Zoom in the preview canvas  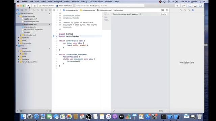pyautogui.click(x=166, y=111)
